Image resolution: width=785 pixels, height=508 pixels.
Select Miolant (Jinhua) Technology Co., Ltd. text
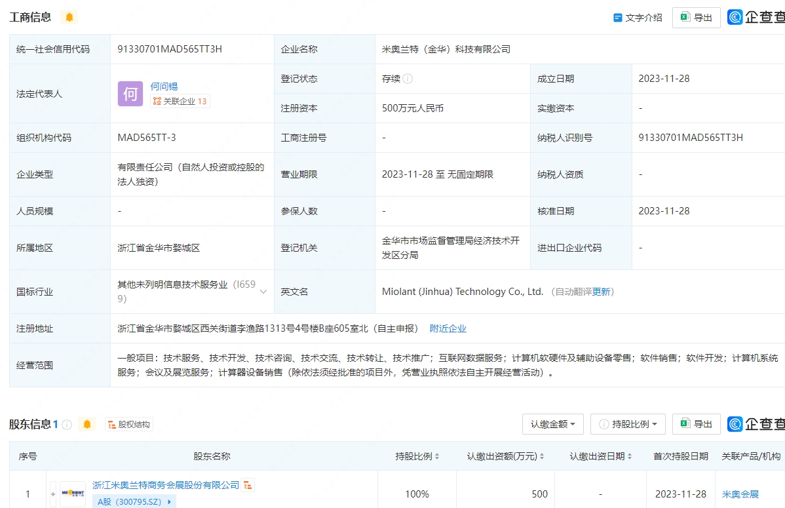(x=463, y=292)
